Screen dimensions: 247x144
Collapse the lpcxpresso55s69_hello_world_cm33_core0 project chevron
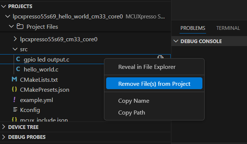[x=8, y=16]
